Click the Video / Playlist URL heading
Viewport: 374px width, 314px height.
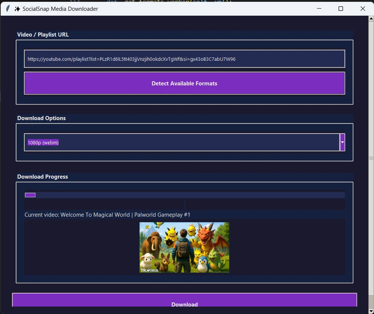43,35
